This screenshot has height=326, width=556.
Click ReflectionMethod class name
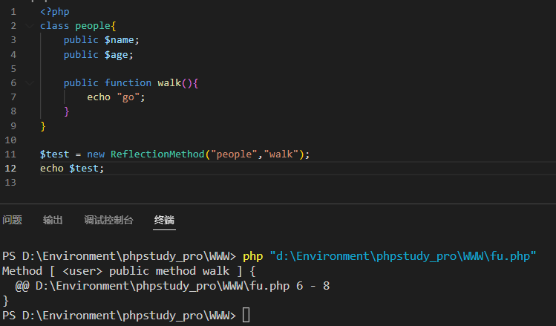[158, 154]
